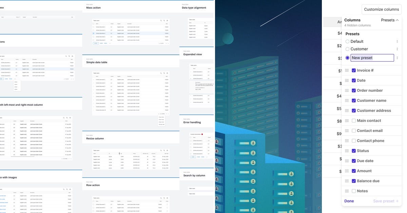
Task: Click the 'Columns' panel title
Action: click(x=352, y=20)
